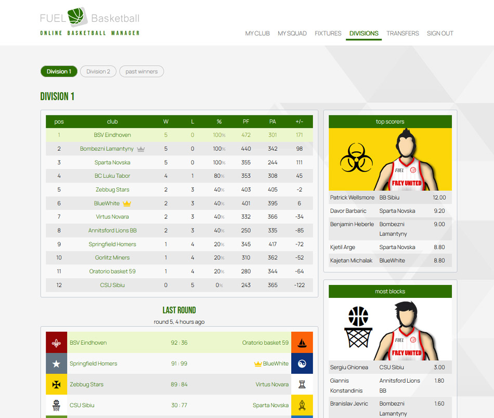Click the Sparta Novska yellow trophy badge
The width and height of the screenshot is (494, 418).
click(302, 405)
